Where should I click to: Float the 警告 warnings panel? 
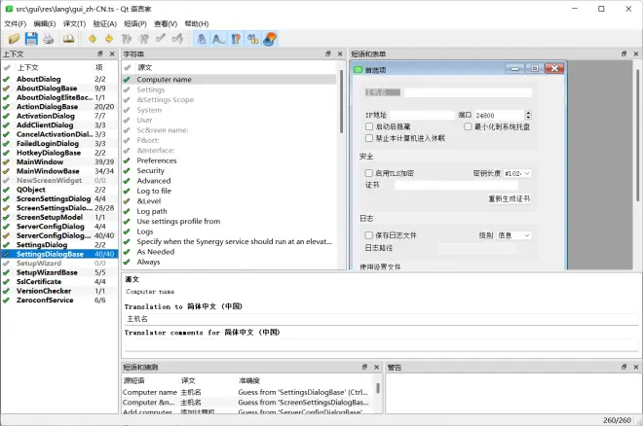(x=624, y=367)
